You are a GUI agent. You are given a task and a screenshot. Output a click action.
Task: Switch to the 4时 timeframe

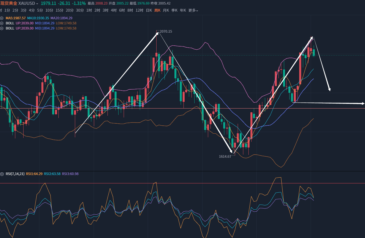[114, 10]
